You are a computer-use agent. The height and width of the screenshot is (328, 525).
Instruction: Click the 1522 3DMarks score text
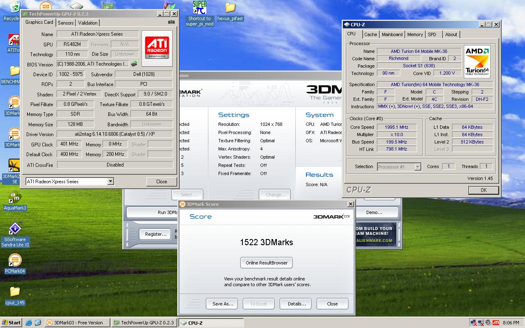[x=267, y=242]
